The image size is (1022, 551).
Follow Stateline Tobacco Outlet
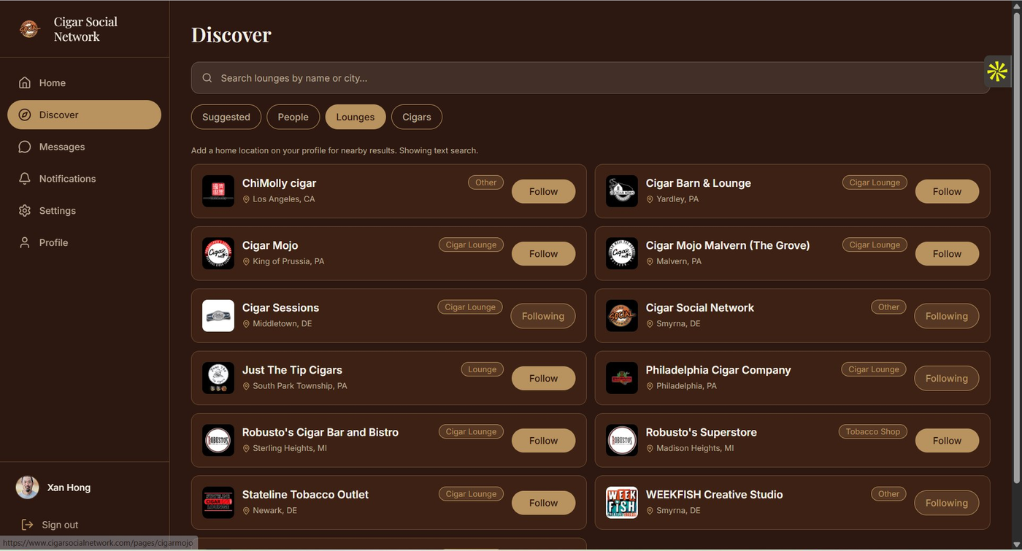[543, 503]
